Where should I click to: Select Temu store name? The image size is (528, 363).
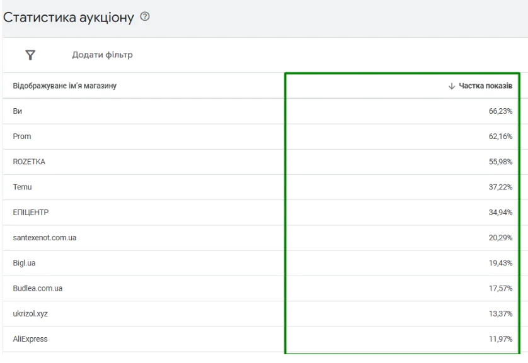[x=22, y=187]
